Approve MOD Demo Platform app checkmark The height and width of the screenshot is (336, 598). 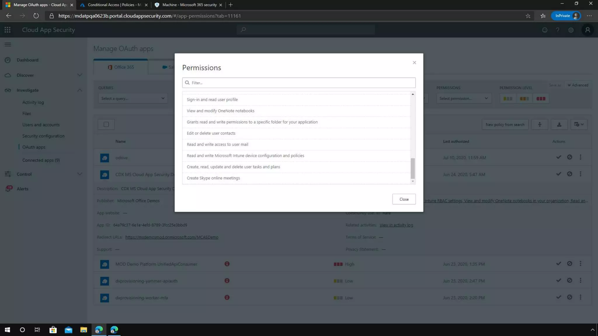[x=559, y=264]
